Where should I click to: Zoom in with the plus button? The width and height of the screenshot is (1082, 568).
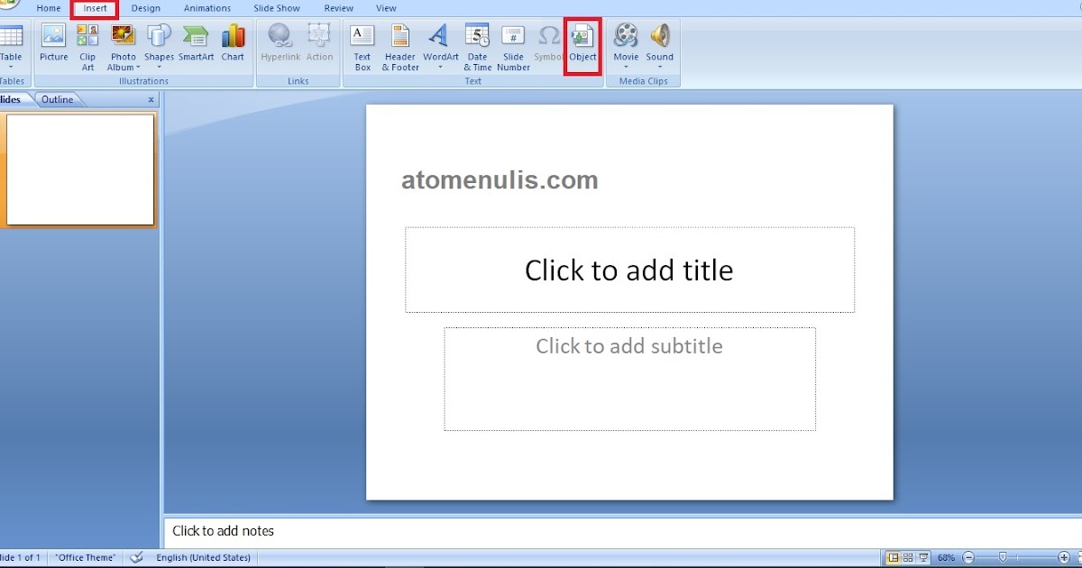tap(1064, 557)
